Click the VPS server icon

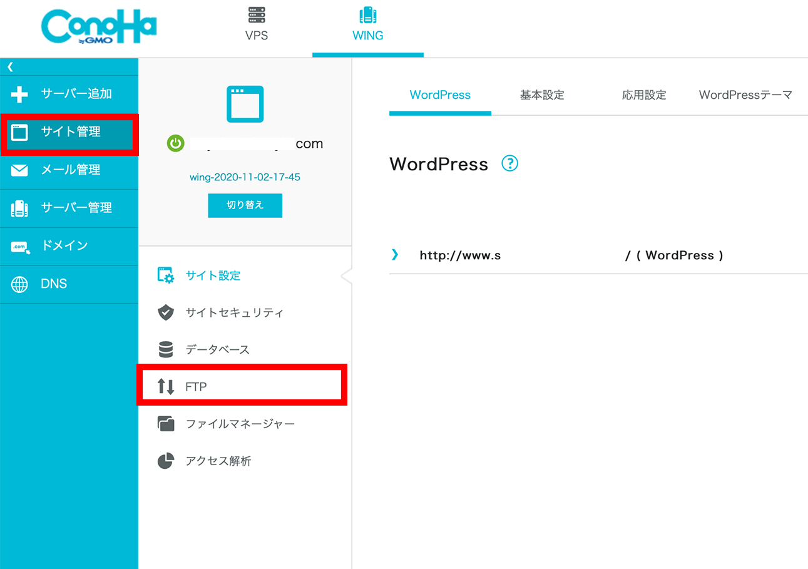(256, 15)
